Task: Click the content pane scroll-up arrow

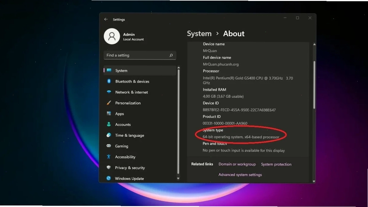Action: (x=314, y=44)
